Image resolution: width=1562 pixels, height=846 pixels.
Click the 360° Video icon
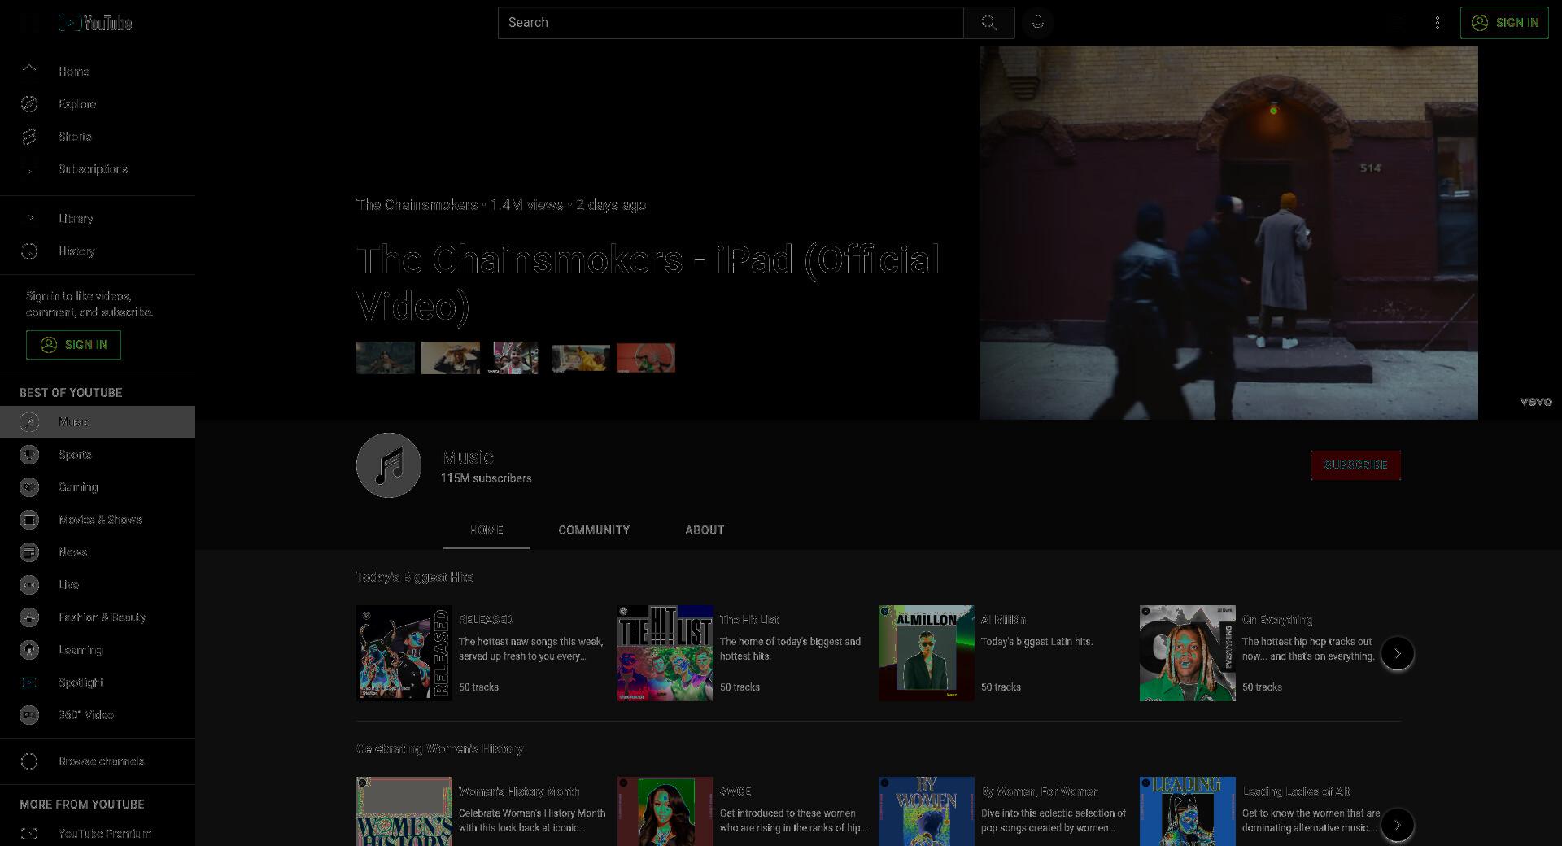(x=29, y=715)
